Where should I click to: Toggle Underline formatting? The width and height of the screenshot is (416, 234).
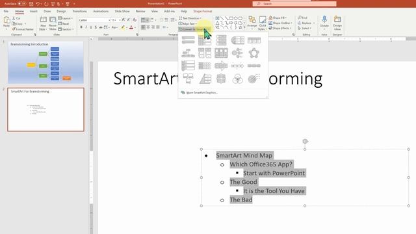91,27
